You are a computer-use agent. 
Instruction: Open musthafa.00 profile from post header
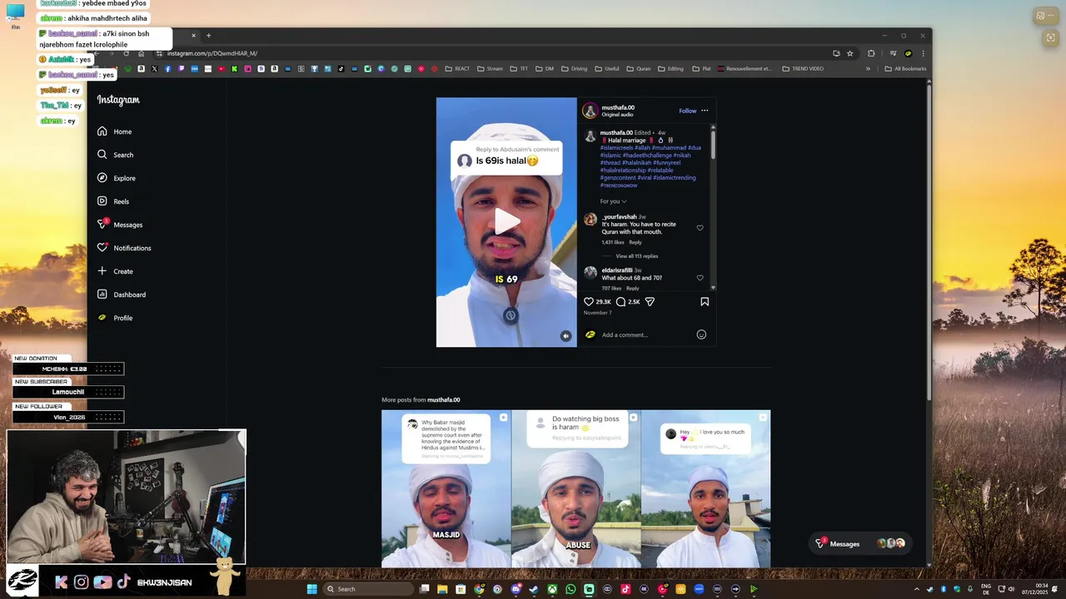click(618, 107)
